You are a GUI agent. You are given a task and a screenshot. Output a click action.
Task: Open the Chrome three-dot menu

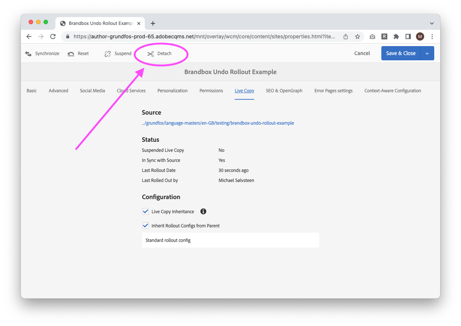click(x=432, y=36)
